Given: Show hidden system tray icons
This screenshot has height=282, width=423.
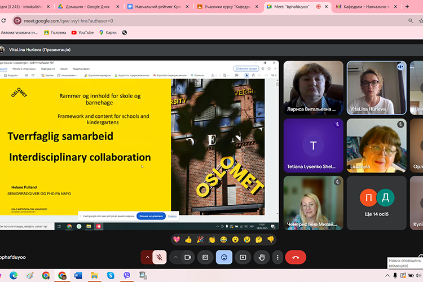Looking at the screenshot, I should 387,276.
